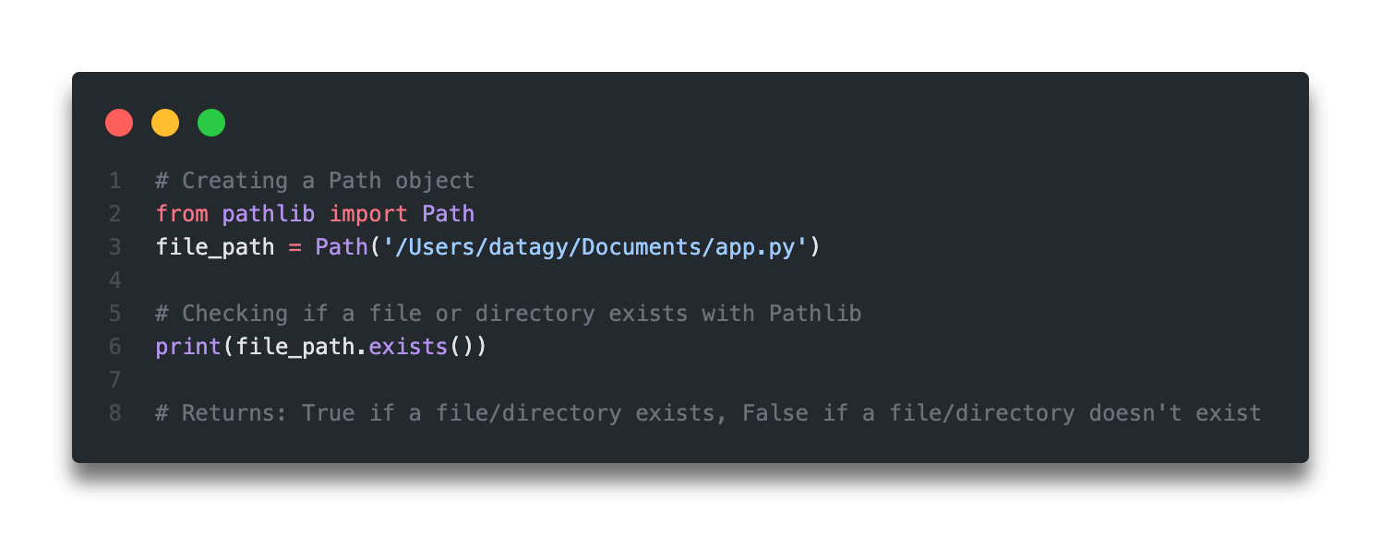Click the '# Returns: True' comment line
The width and height of the screenshot is (1381, 535).
pos(708,413)
